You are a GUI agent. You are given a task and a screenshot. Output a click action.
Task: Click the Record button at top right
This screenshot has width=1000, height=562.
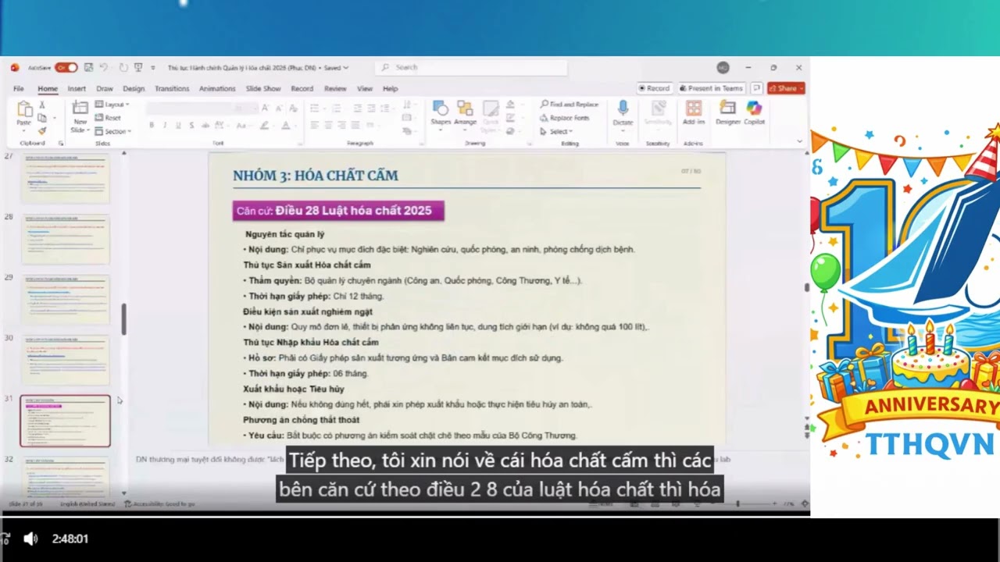point(654,88)
